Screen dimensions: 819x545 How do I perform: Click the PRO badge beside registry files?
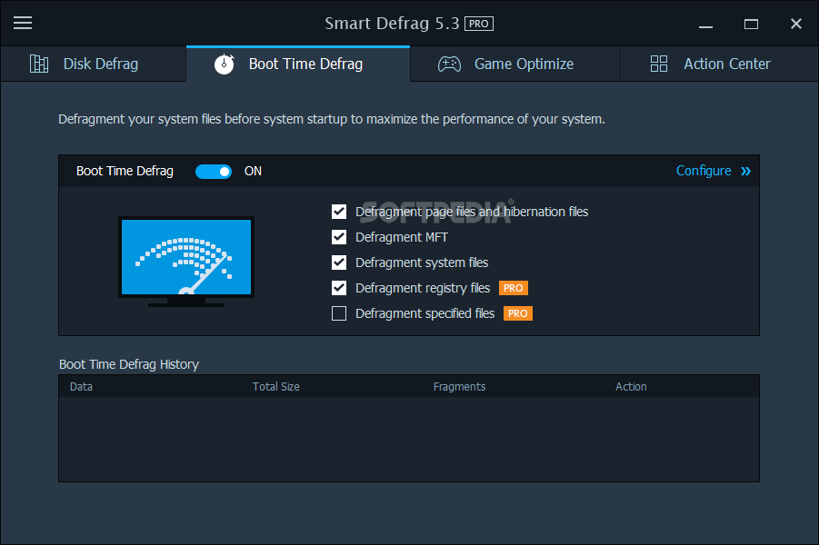pos(513,288)
